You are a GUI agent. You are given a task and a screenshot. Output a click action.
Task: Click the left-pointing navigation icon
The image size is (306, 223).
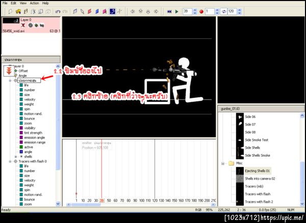(x=133, y=12)
